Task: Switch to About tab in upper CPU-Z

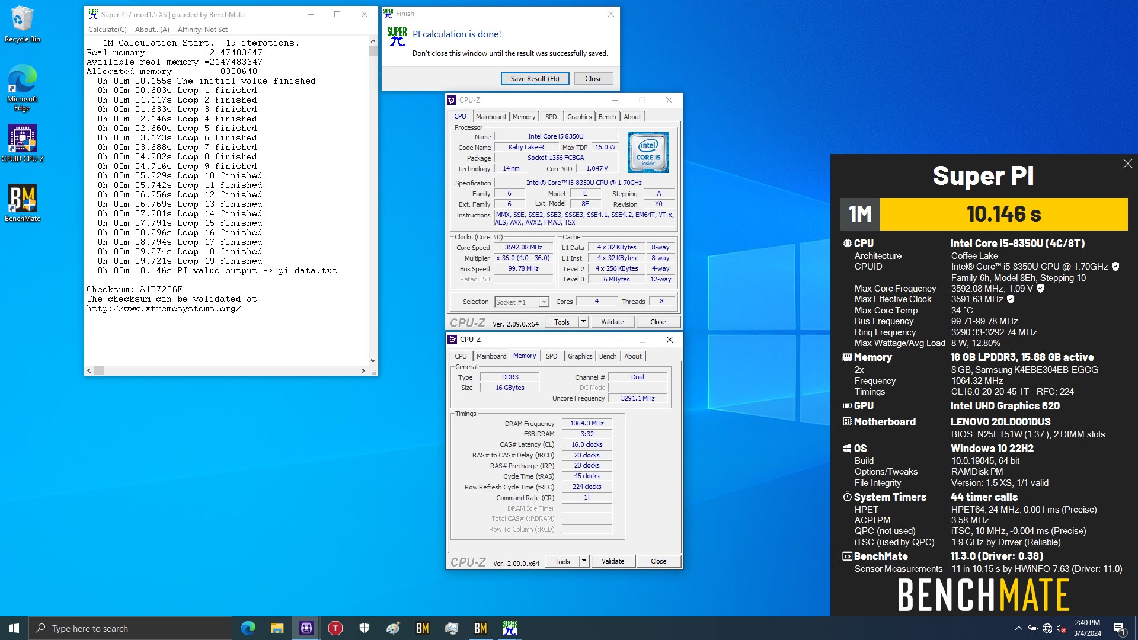Action: click(632, 117)
